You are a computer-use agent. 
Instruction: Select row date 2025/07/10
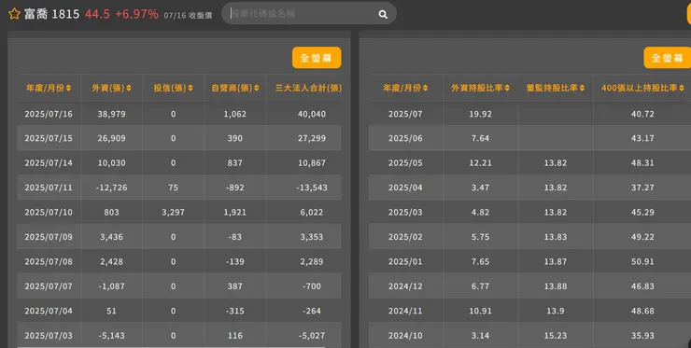pos(49,213)
